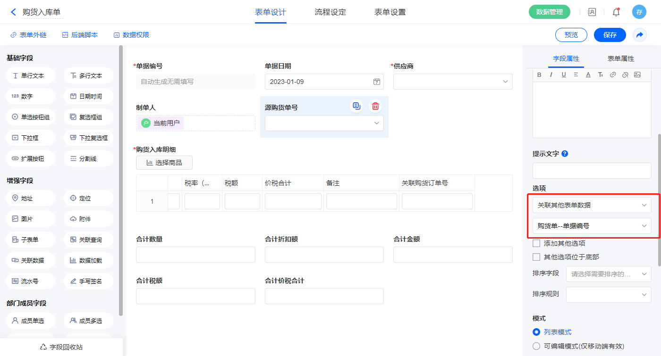Delete the 源购货单号 field with trash icon
The height and width of the screenshot is (356, 661).
(375, 106)
